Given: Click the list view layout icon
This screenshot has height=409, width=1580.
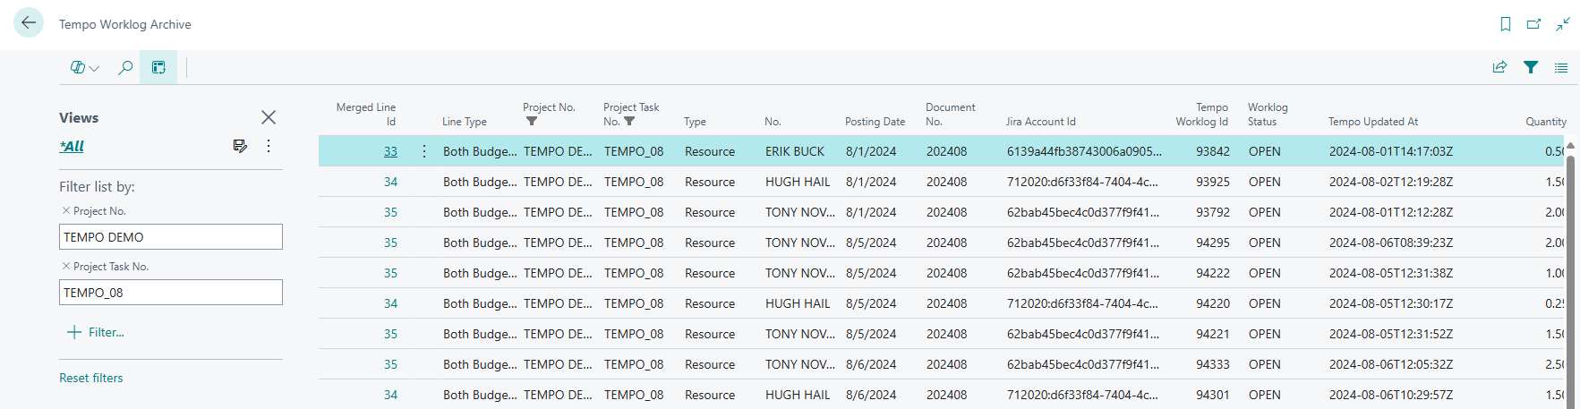Looking at the screenshot, I should point(1561,67).
